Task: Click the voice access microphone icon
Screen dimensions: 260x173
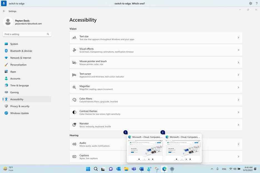Action: [x=3, y=3]
